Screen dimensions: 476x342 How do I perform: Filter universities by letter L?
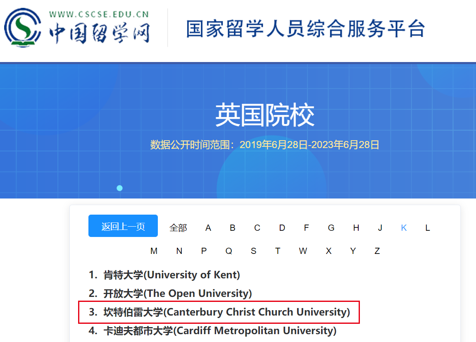coord(427,228)
